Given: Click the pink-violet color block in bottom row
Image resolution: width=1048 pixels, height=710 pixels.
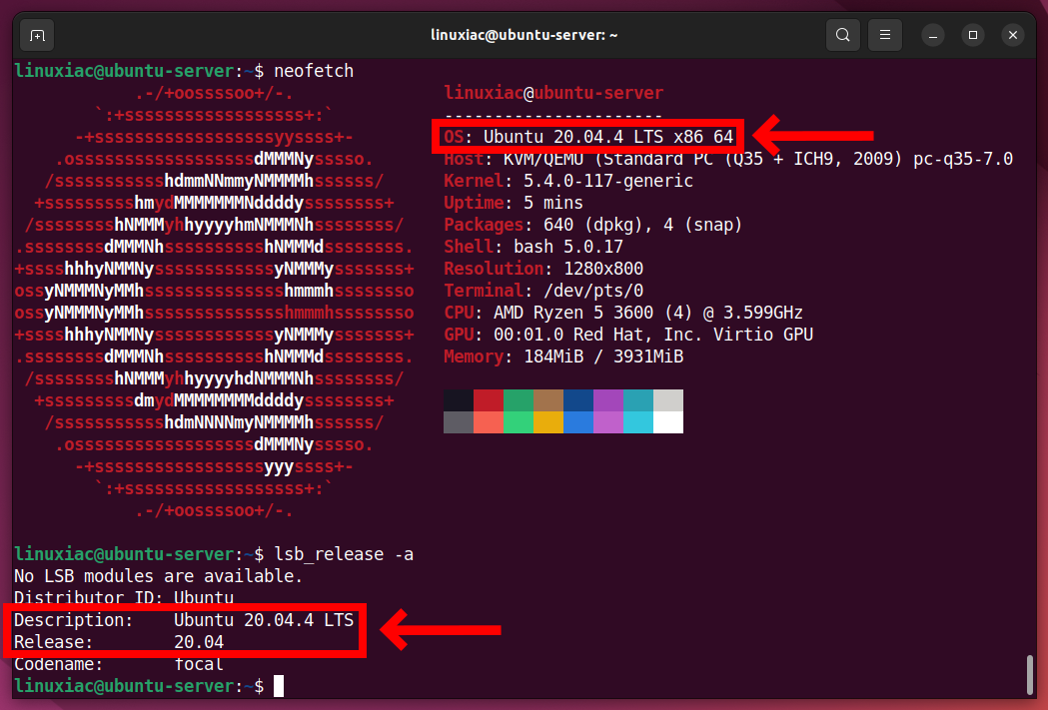Looking at the screenshot, I should [608, 422].
